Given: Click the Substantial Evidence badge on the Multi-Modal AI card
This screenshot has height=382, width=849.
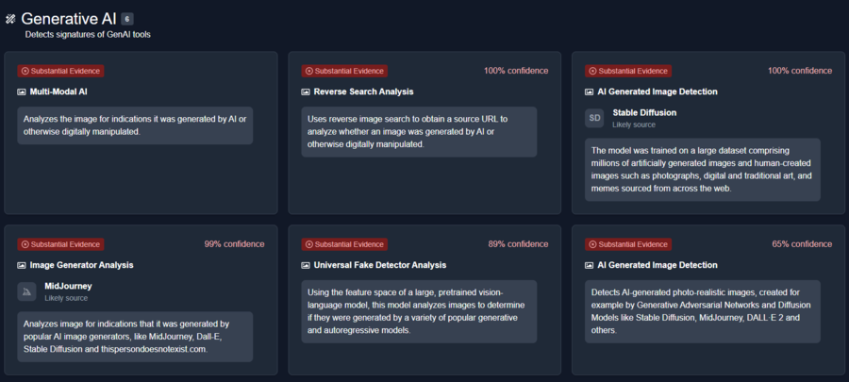Looking at the screenshot, I should 60,71.
